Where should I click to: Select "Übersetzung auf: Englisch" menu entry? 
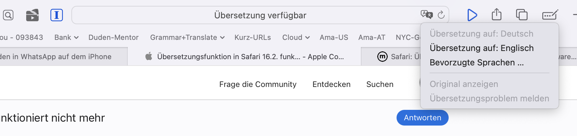[x=482, y=48]
